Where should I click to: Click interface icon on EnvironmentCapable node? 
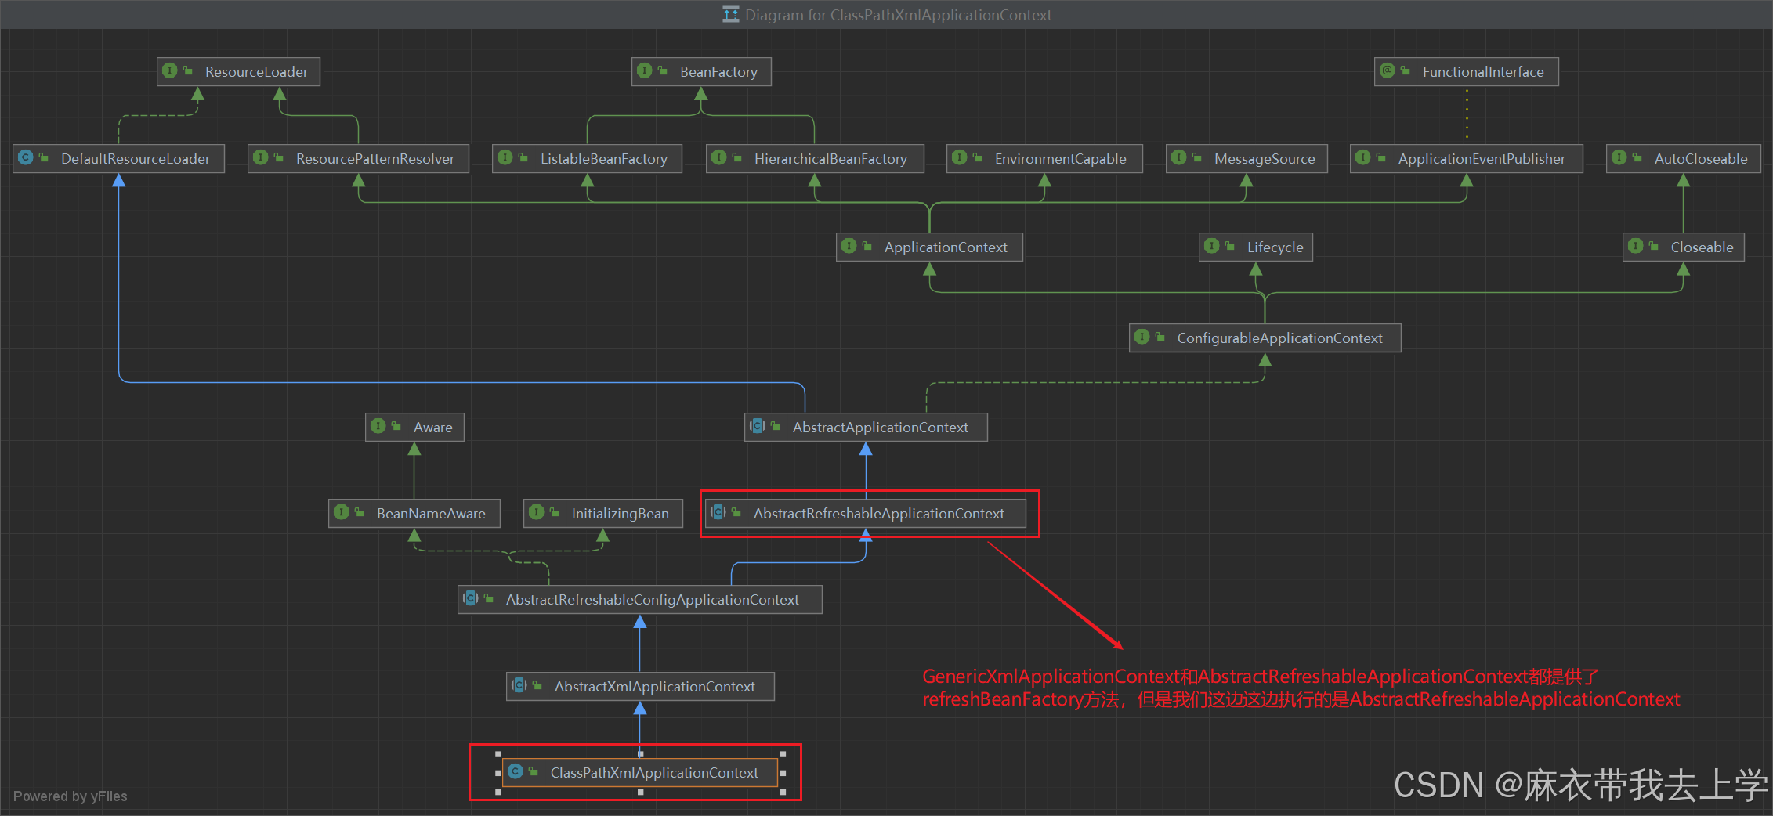click(x=960, y=157)
